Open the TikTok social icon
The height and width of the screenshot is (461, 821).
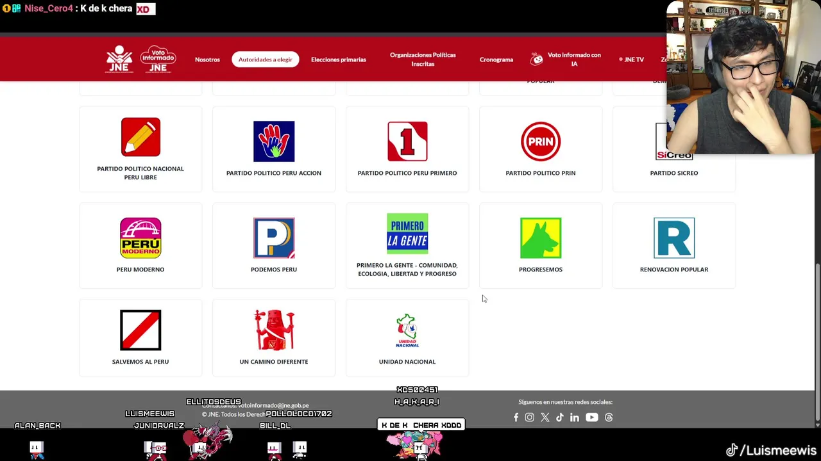click(x=559, y=417)
